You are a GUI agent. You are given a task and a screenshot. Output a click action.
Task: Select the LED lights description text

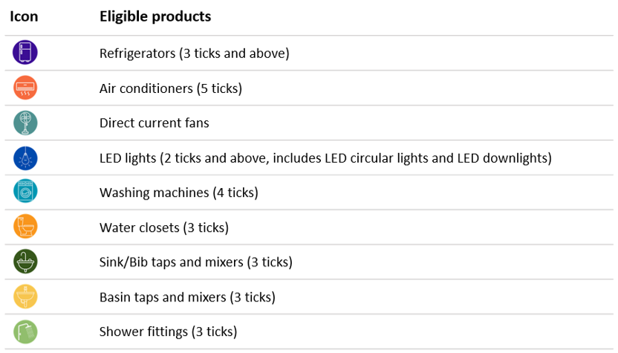click(x=325, y=158)
